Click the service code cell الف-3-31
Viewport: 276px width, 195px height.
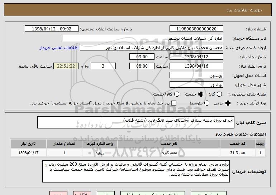(237, 153)
